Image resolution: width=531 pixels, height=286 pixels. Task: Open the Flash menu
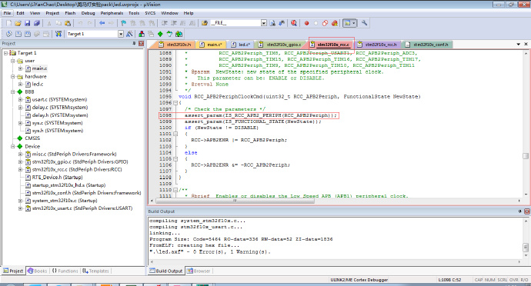[70, 13]
